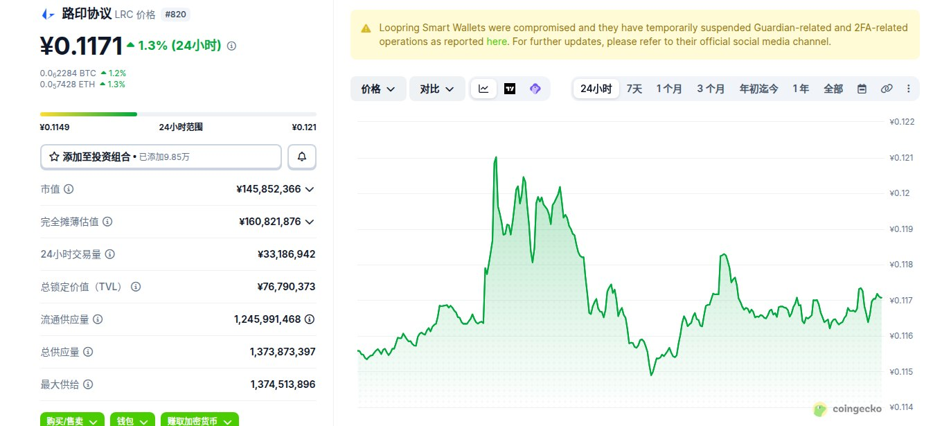Click the 1,374,513,896 max supply value
The height and width of the screenshot is (426, 942).
tap(283, 384)
